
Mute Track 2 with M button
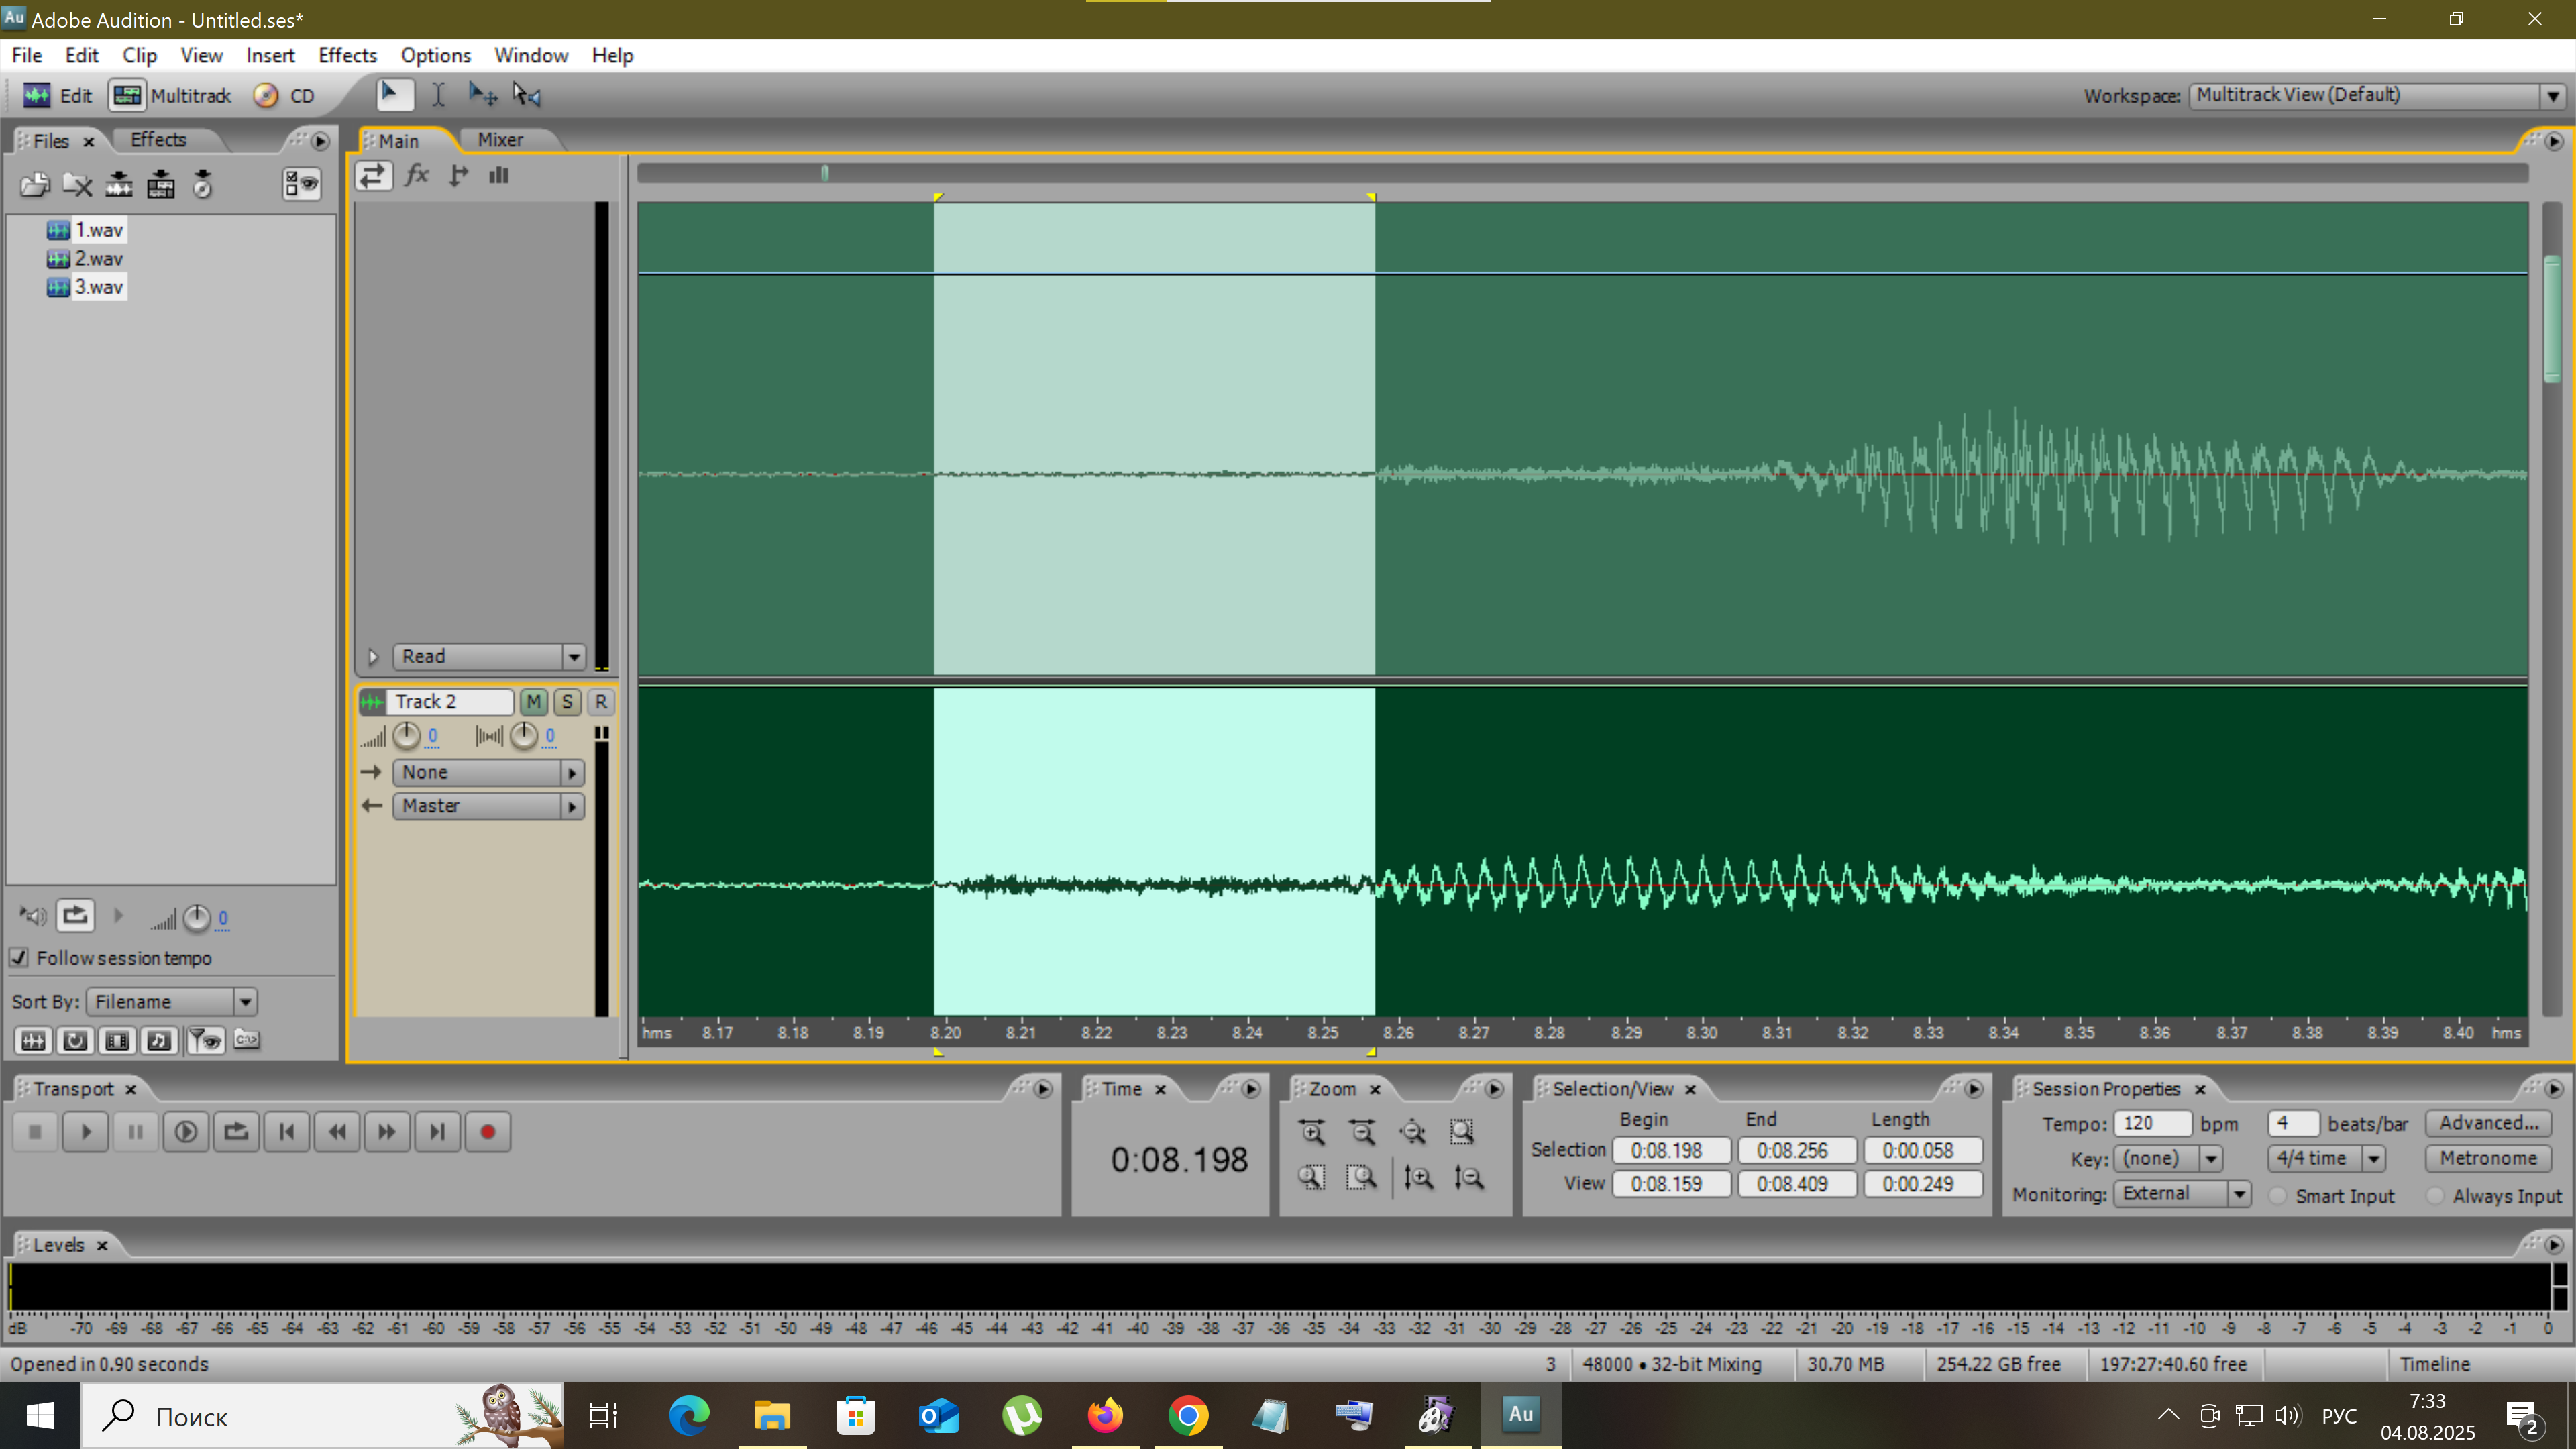click(533, 702)
